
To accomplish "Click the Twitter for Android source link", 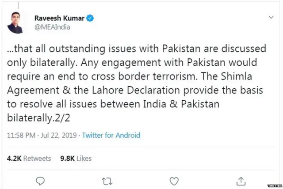I will coord(111,136).
